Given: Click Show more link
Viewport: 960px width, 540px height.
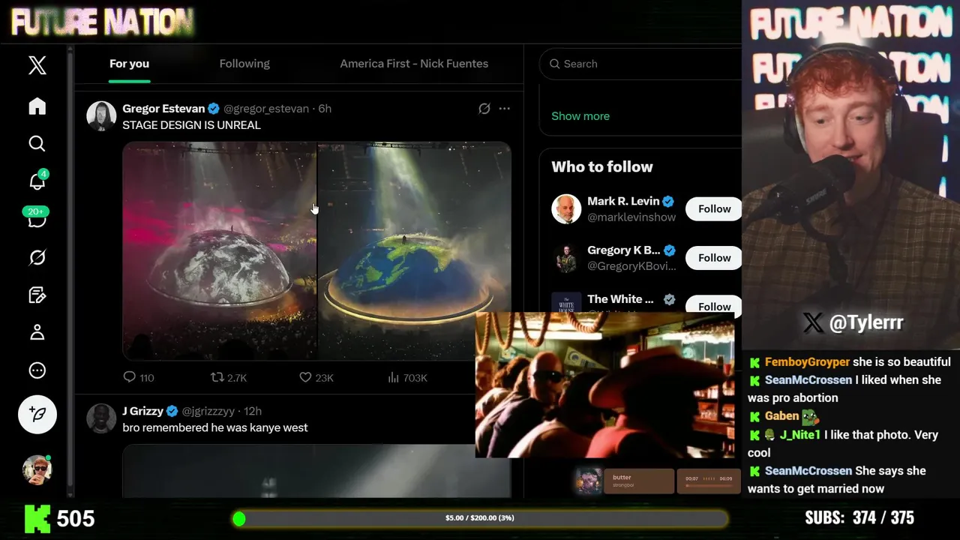Looking at the screenshot, I should click(x=580, y=116).
